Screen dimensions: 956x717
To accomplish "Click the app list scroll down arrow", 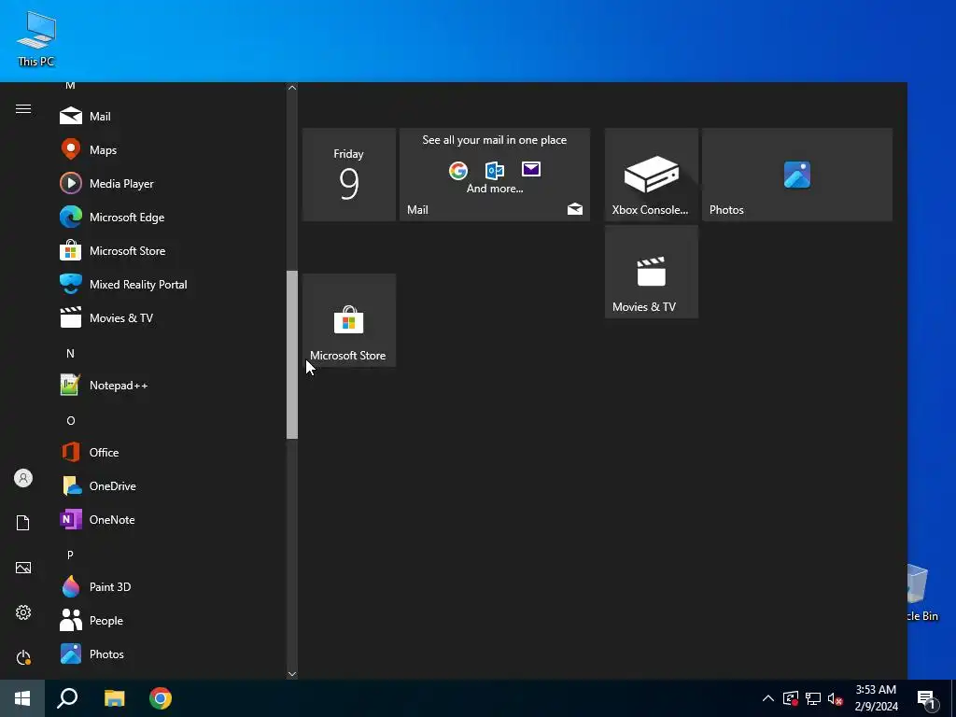I will [x=292, y=674].
